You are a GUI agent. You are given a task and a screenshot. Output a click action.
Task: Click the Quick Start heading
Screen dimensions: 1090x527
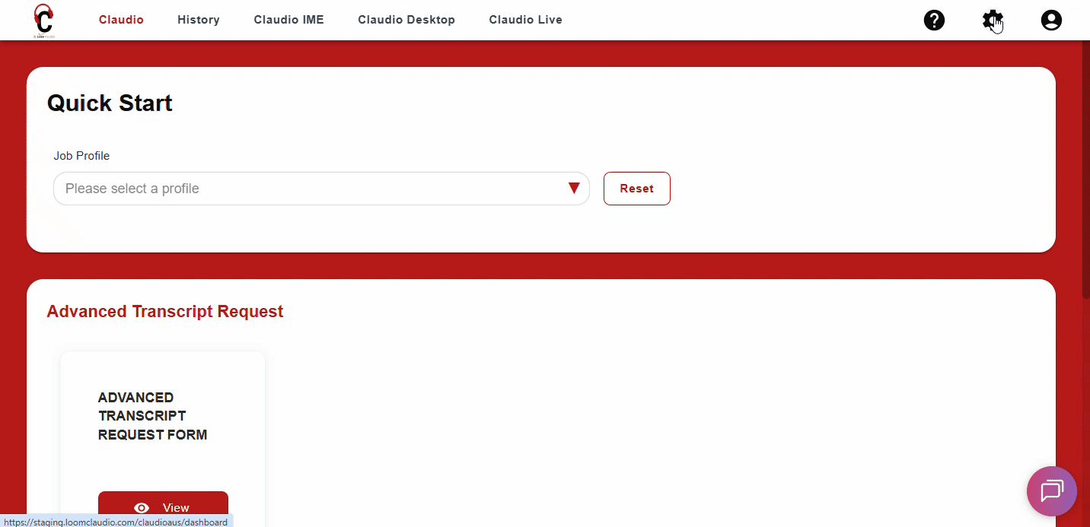point(110,103)
